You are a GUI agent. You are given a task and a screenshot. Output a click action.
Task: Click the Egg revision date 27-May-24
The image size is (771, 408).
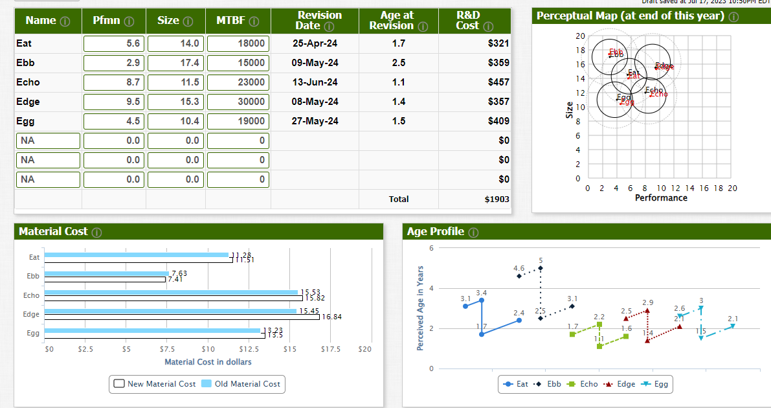pos(315,121)
